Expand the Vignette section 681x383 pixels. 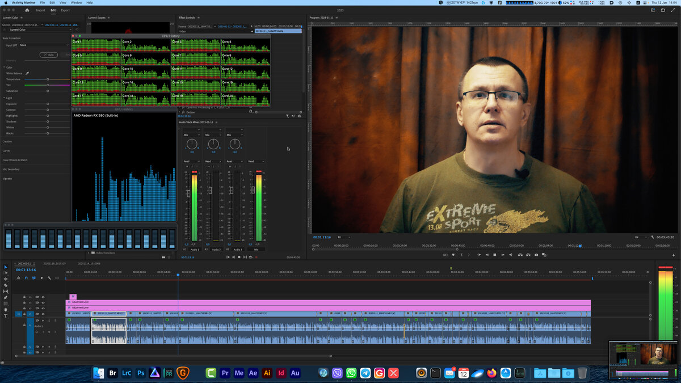[7, 178]
